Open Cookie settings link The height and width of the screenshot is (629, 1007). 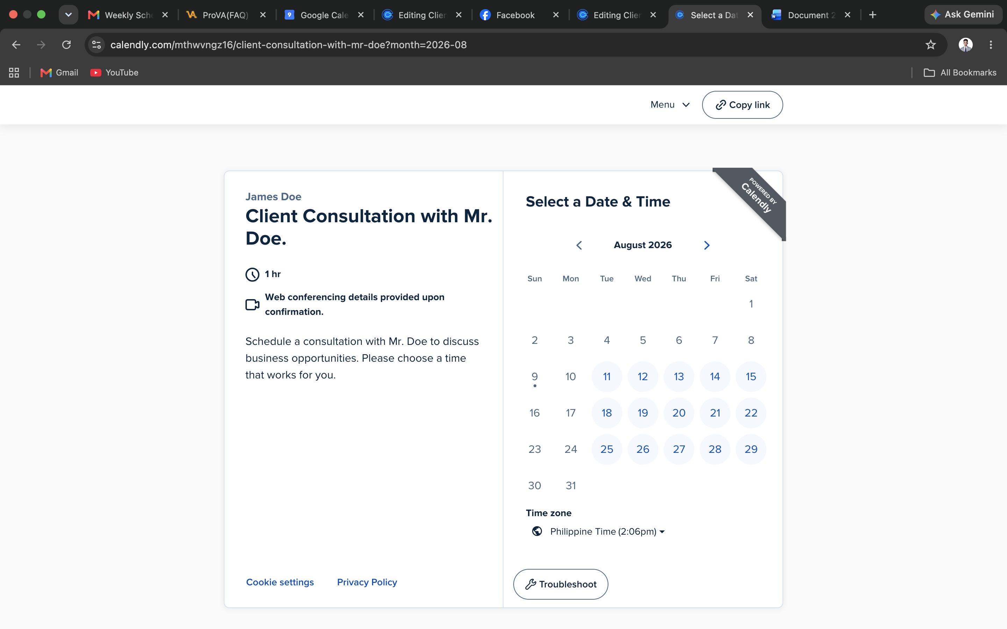tap(280, 582)
